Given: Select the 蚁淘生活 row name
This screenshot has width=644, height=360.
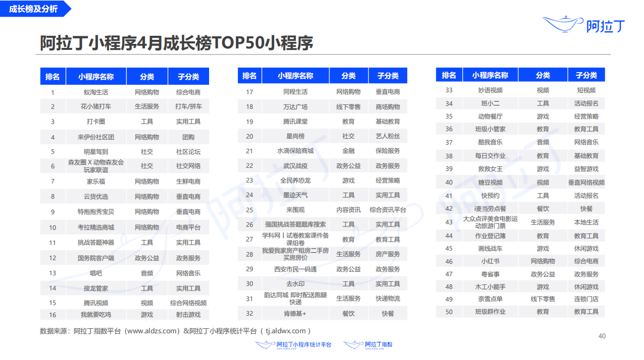Looking at the screenshot, I should click(x=96, y=92).
